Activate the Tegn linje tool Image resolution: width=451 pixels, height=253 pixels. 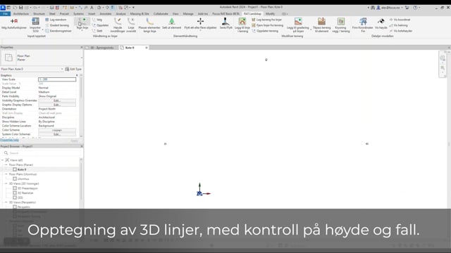click(x=82, y=23)
